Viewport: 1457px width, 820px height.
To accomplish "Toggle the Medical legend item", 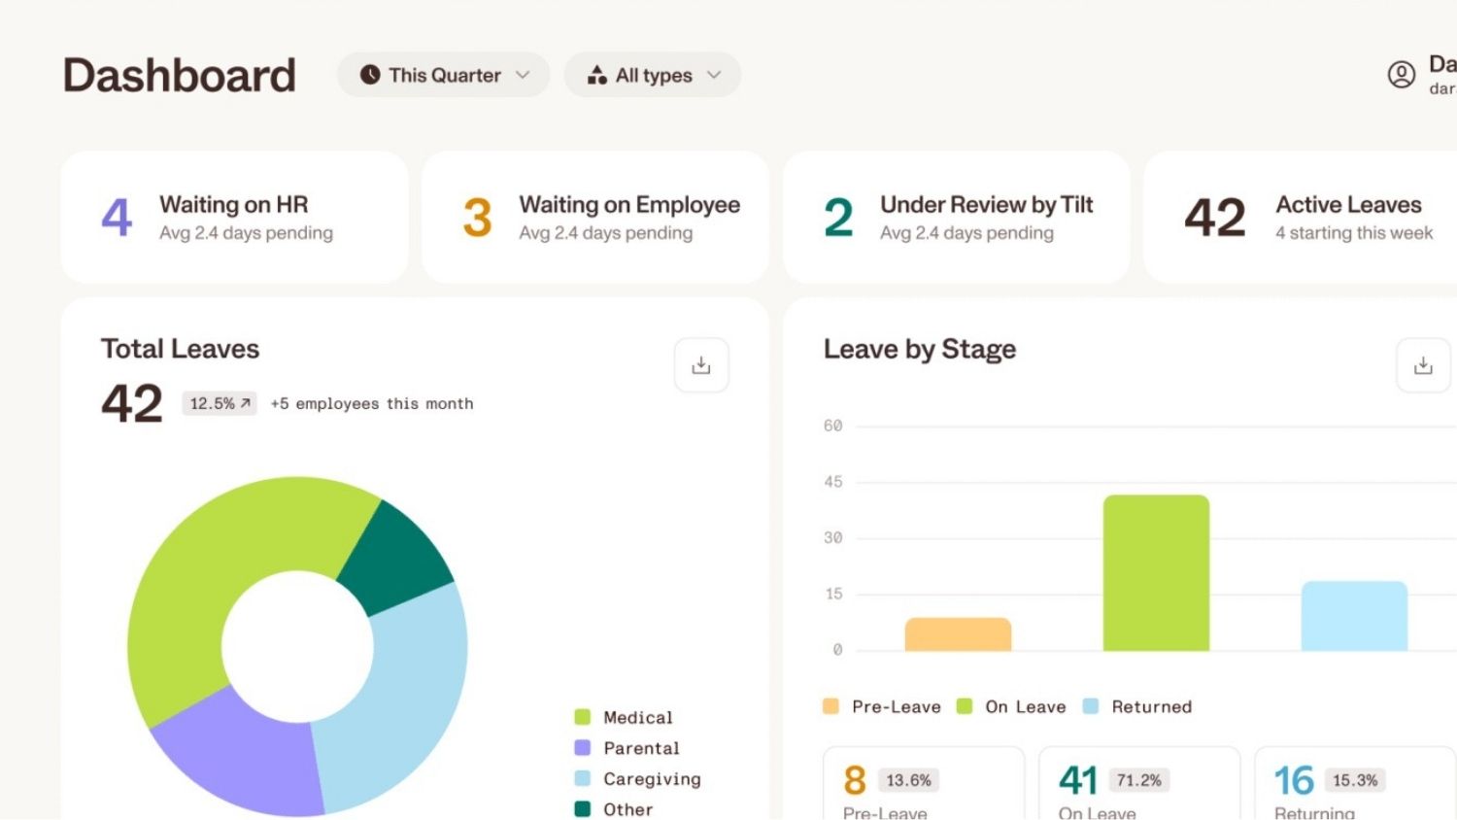I will pyautogui.click(x=636, y=718).
